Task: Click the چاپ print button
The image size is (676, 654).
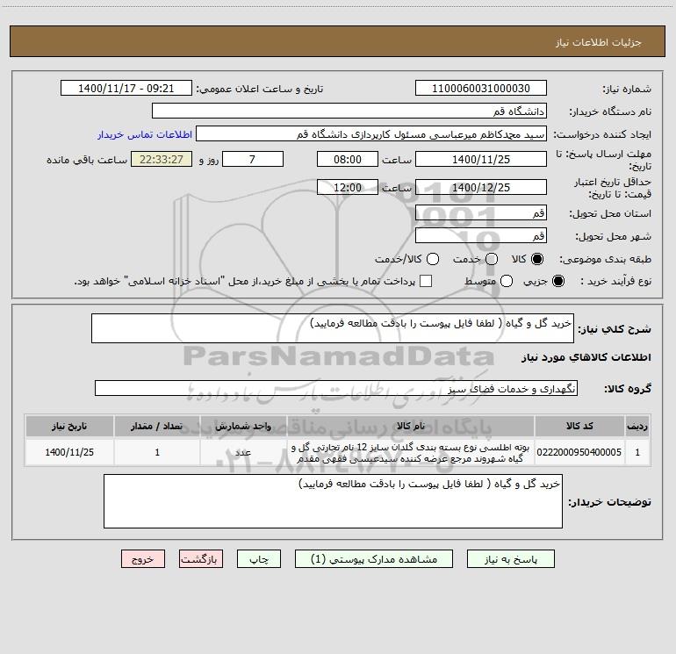Action: 259,558
